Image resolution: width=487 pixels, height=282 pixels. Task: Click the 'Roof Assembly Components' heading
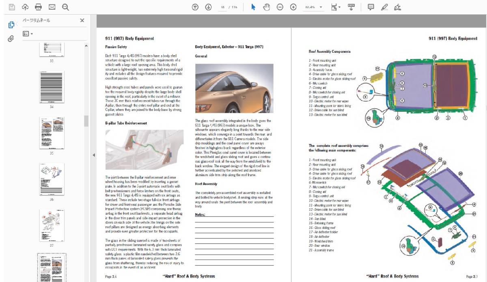coord(330,52)
